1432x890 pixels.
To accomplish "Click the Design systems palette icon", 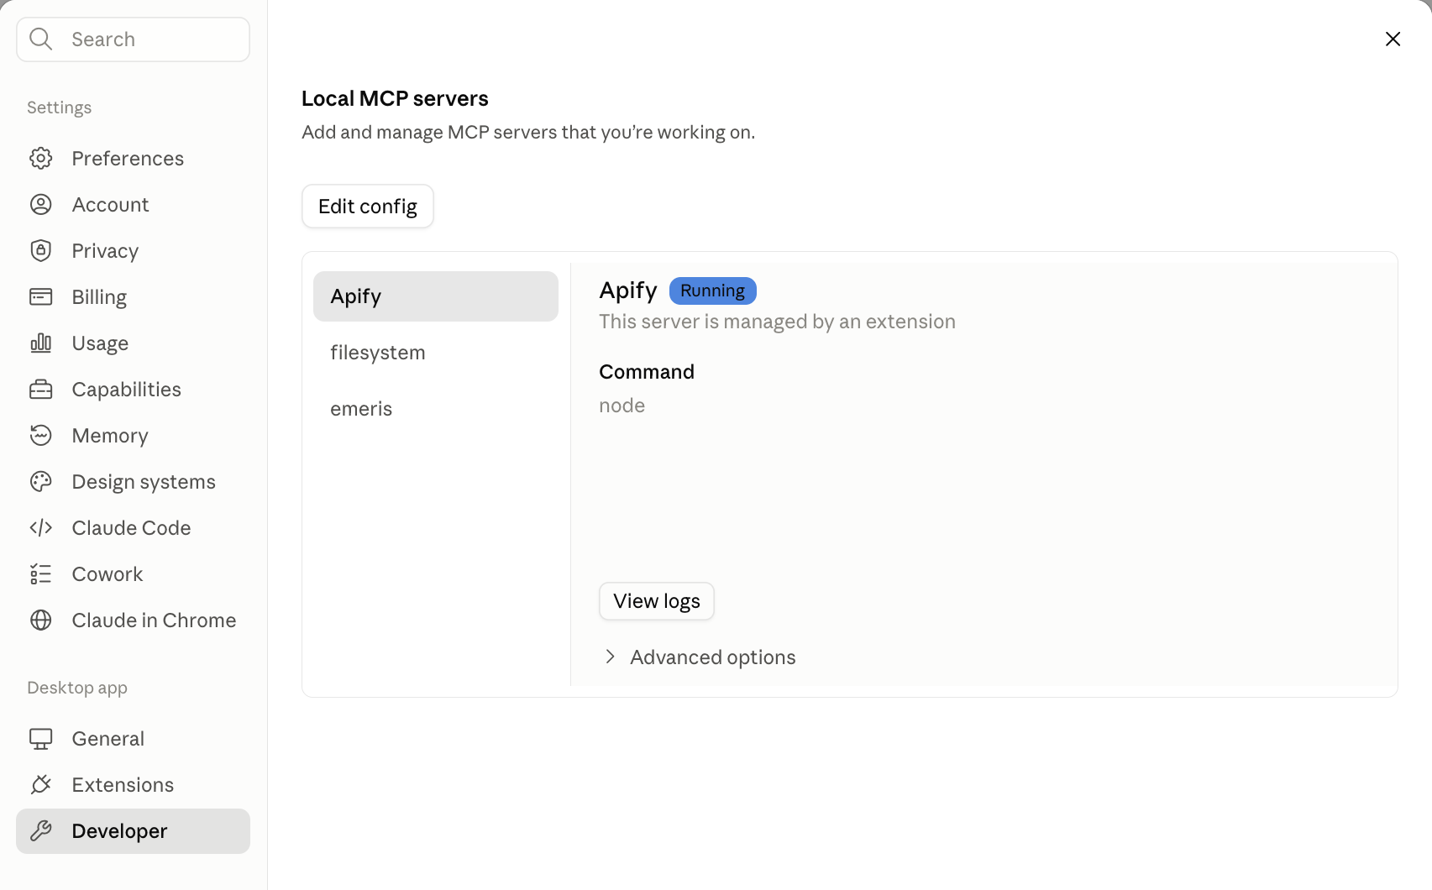I will pos(40,481).
